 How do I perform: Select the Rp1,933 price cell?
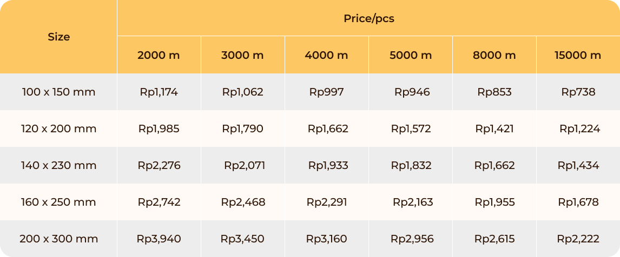click(x=327, y=165)
